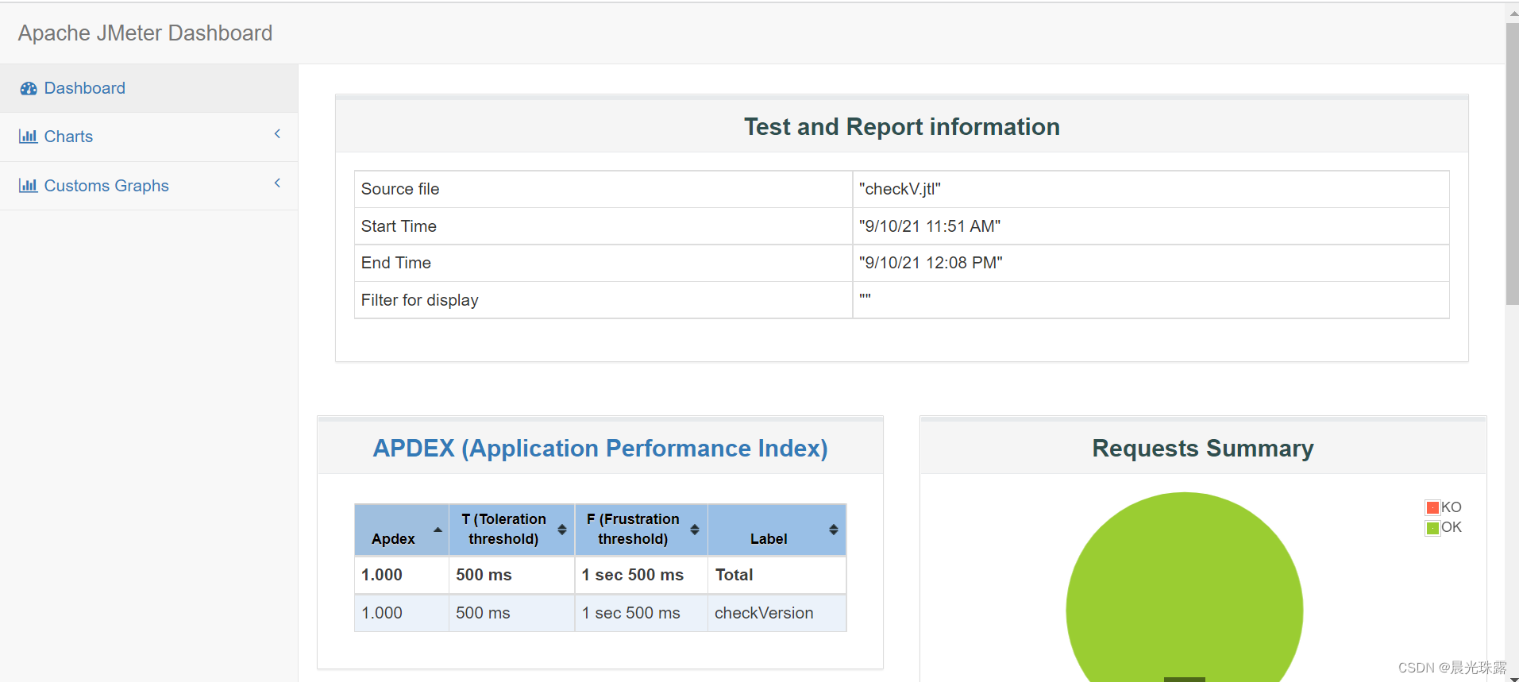This screenshot has width=1519, height=682.
Task: Open the Dashboard menu item
Action: 84,88
